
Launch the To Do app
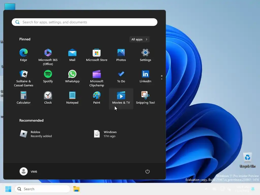[121, 77]
